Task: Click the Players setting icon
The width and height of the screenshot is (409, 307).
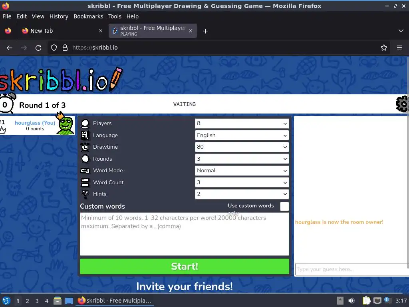Action: click(x=85, y=124)
